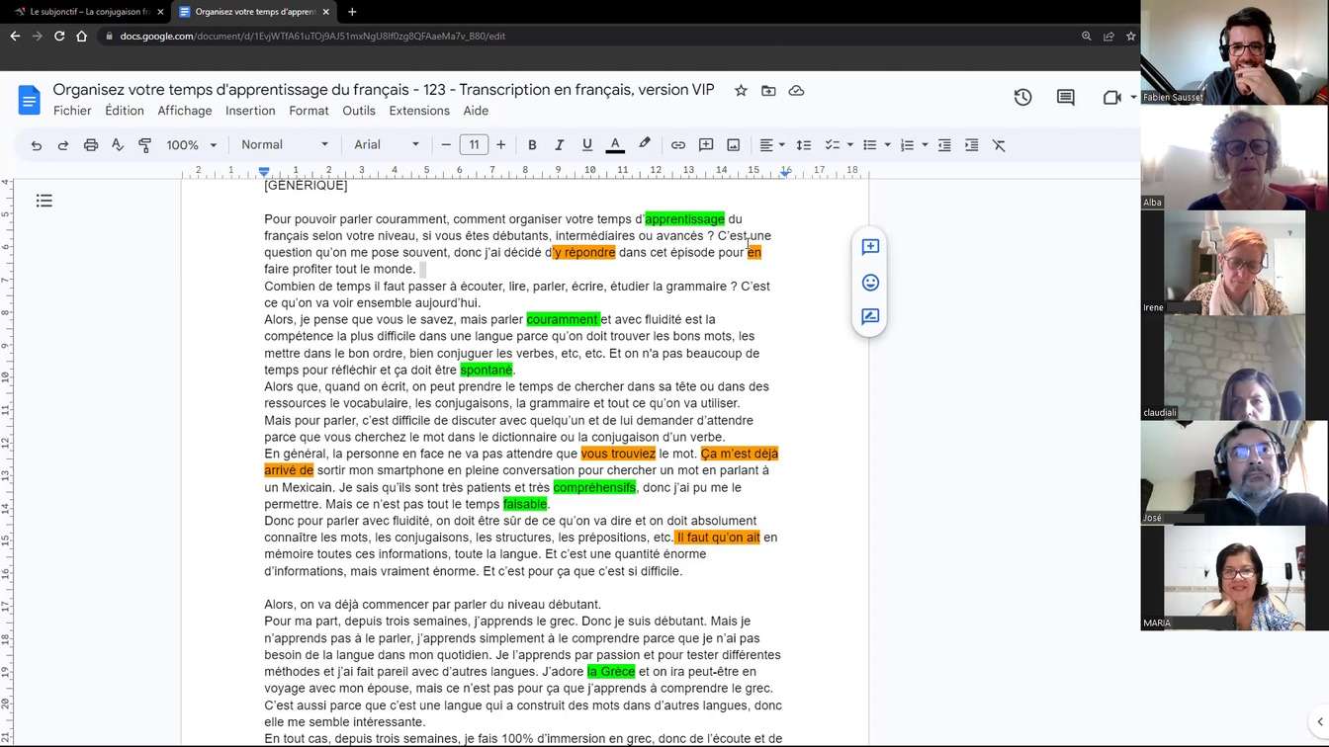Image resolution: width=1329 pixels, height=747 pixels.
Task: Click the document title text
Action: [x=384, y=90]
